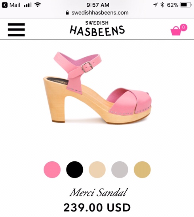
Task: Tap the pink sandal product image
Action: (97, 88)
